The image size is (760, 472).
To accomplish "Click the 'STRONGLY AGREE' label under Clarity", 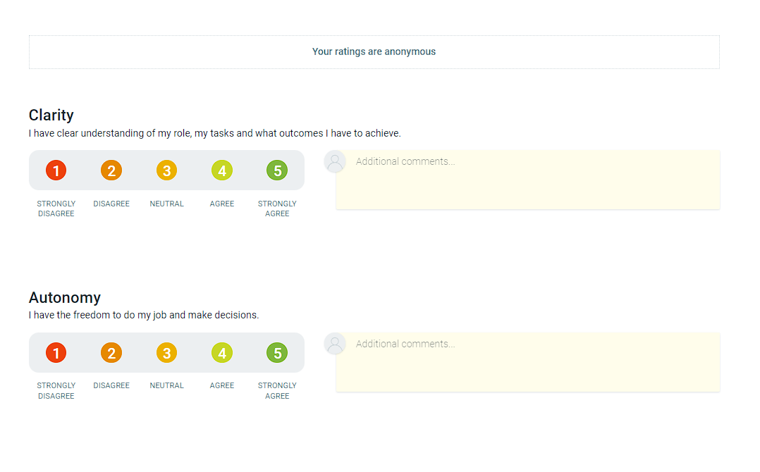I will pos(277,209).
